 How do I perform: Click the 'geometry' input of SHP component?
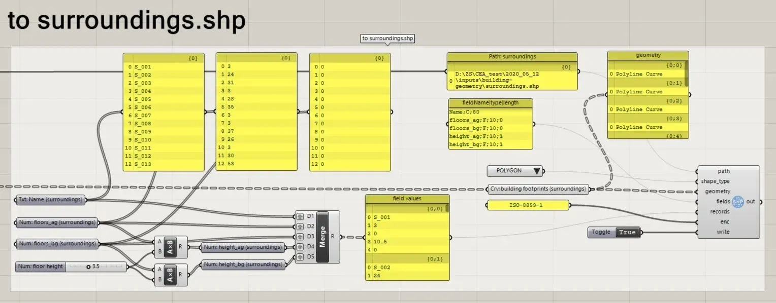click(717, 192)
